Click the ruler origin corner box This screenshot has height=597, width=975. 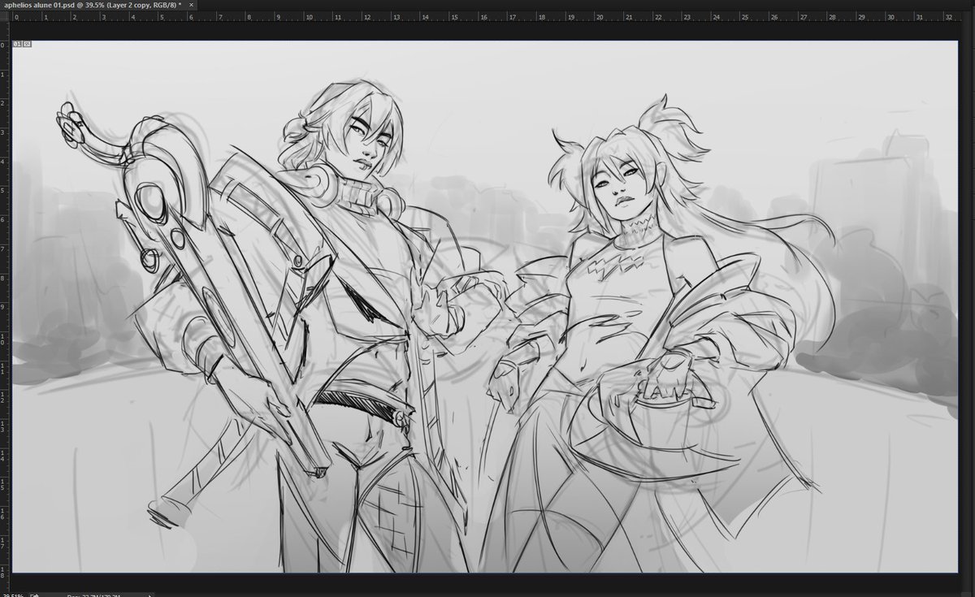(5, 15)
